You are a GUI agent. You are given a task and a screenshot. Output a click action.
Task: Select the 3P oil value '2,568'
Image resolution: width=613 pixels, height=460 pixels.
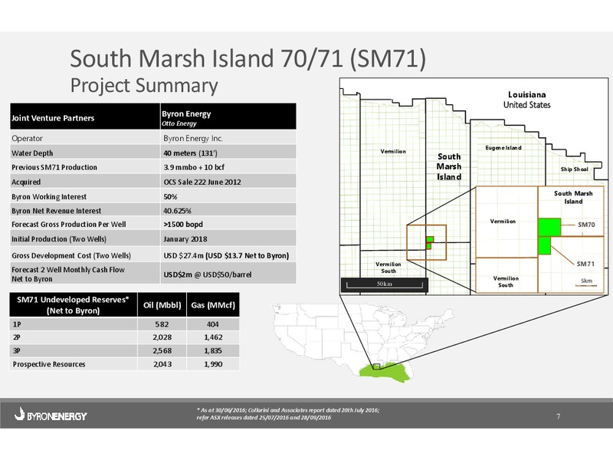162,351
